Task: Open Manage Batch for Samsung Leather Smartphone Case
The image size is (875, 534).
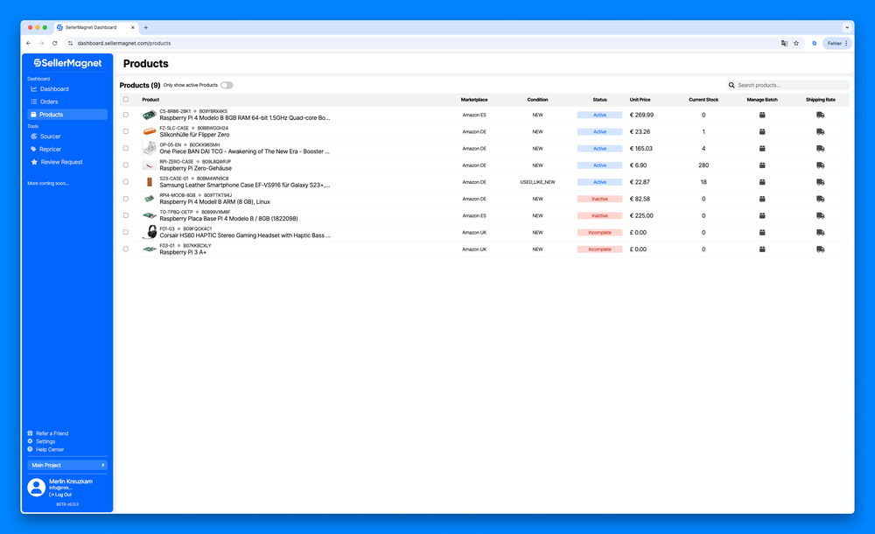Action: (762, 182)
